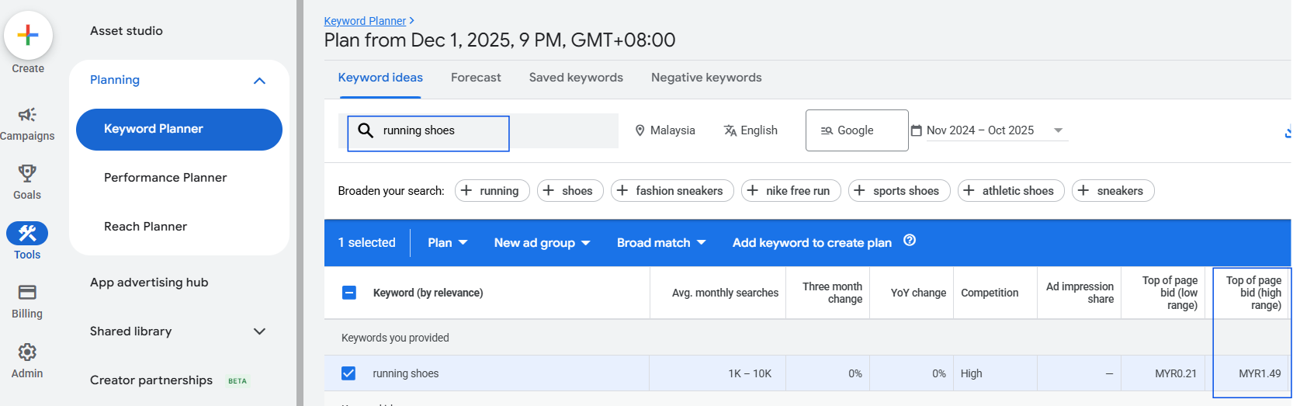Collapse the Planning section
This screenshot has width=1293, height=406.
(259, 80)
